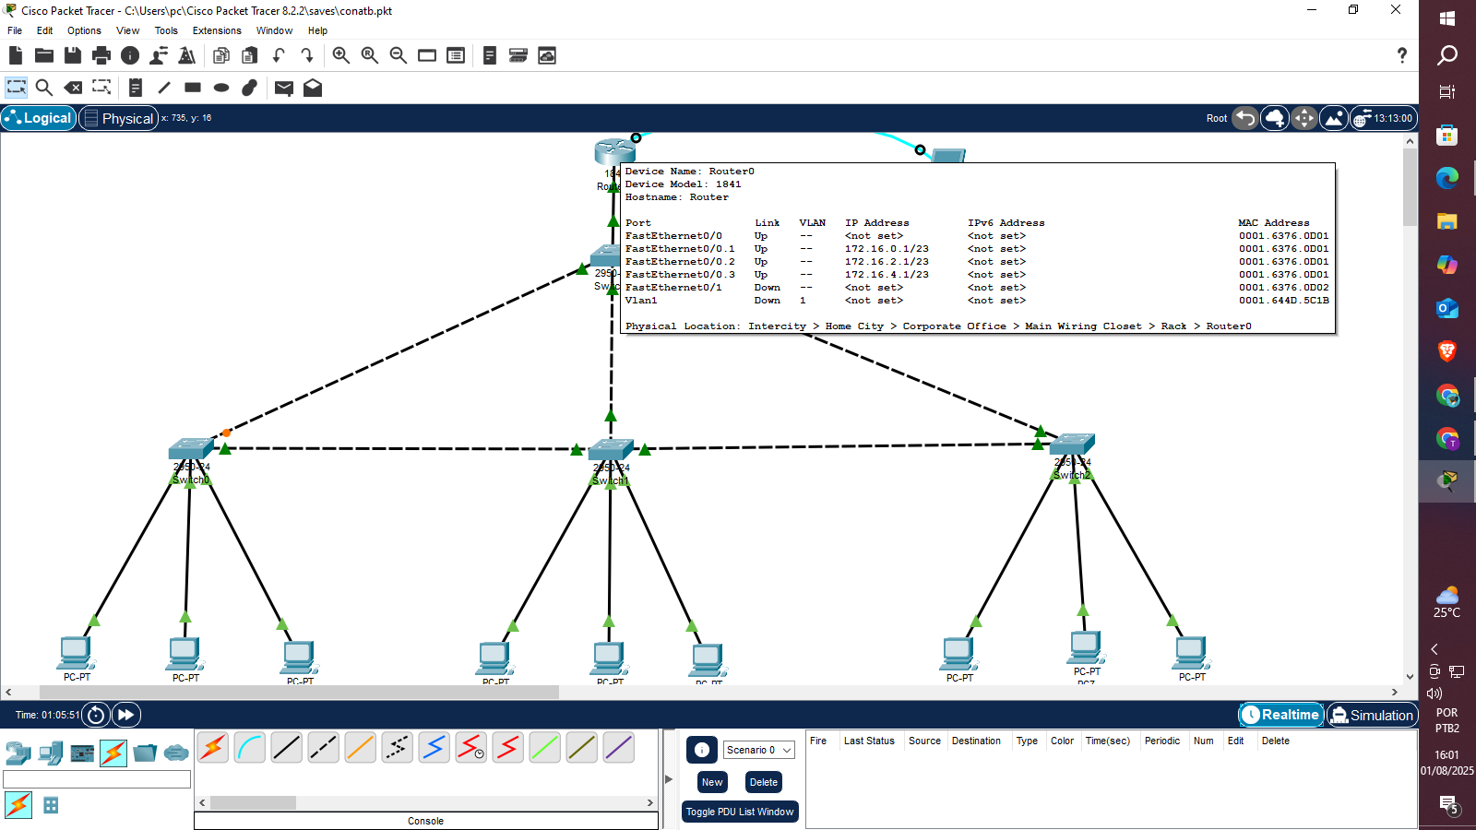
Task: Create a New scenario
Action: (x=712, y=782)
